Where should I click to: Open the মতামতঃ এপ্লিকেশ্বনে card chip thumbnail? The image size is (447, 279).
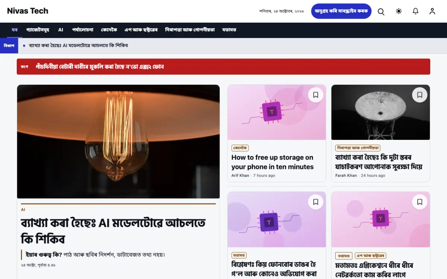(381, 219)
